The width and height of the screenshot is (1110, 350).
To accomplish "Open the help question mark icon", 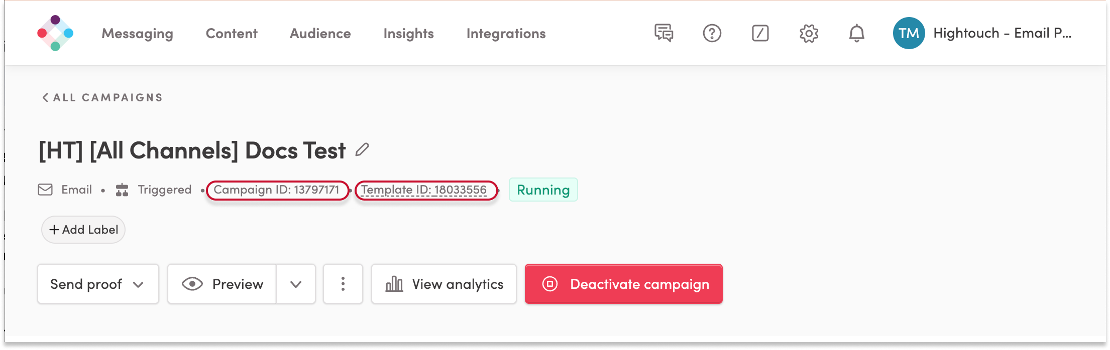I will coord(712,33).
